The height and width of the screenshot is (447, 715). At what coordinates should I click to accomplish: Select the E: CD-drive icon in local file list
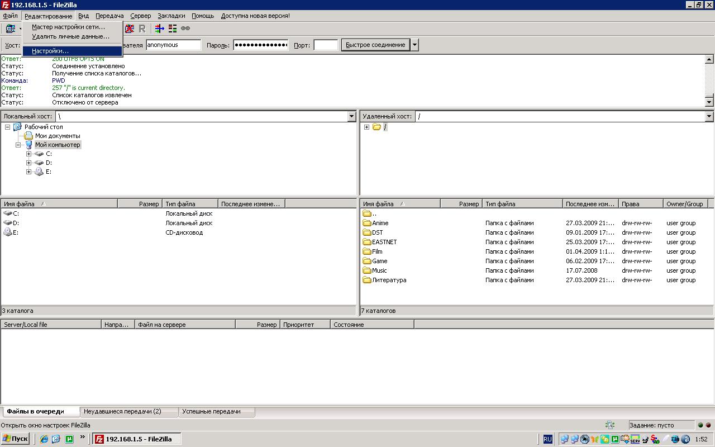(x=8, y=232)
